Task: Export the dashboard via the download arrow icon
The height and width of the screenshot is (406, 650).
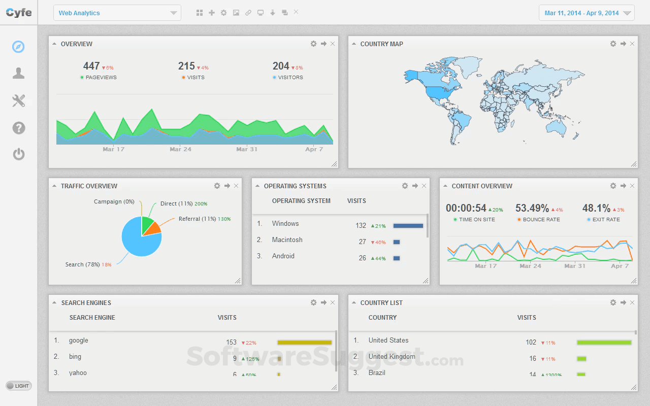Action: [273, 12]
